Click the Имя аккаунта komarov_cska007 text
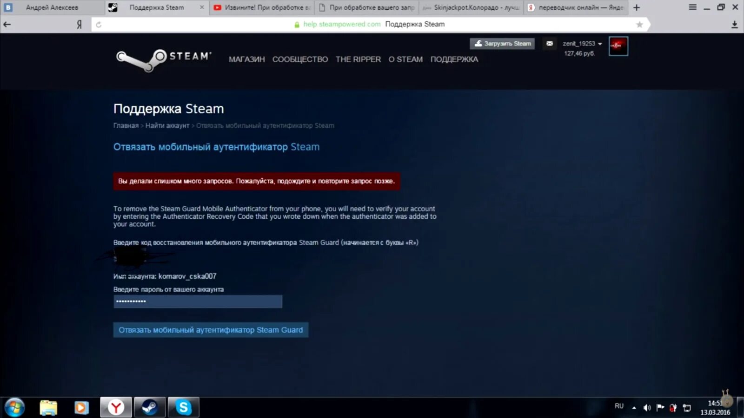Screen dimensions: 744x418 (165, 276)
